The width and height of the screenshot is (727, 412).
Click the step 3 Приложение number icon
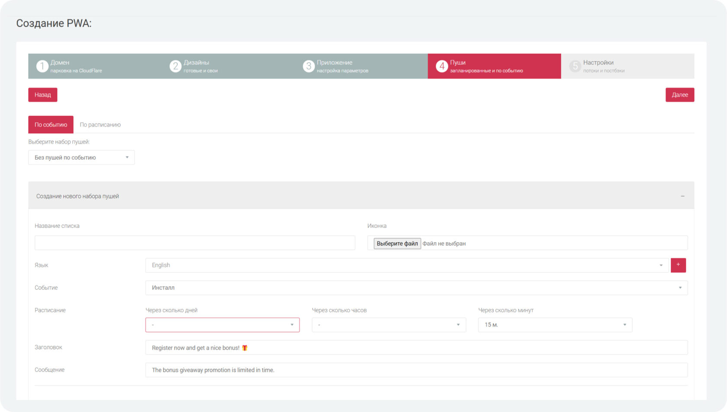click(x=309, y=66)
